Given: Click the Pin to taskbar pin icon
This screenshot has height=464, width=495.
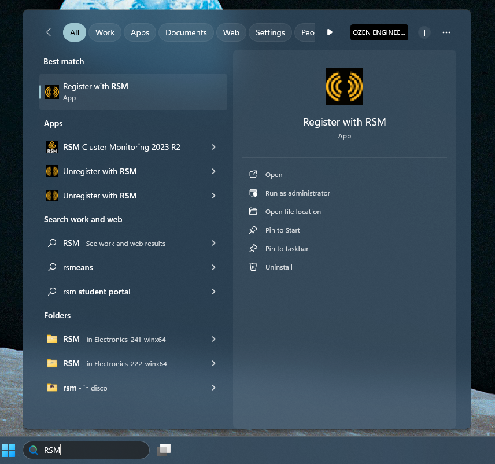Looking at the screenshot, I should 253,248.
